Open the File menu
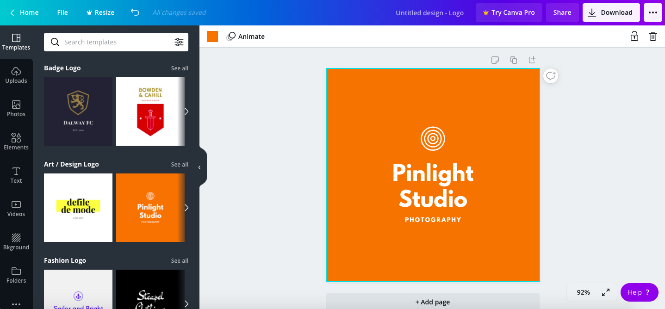 pos(62,12)
